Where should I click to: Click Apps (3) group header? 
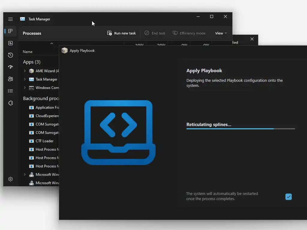tap(32, 62)
